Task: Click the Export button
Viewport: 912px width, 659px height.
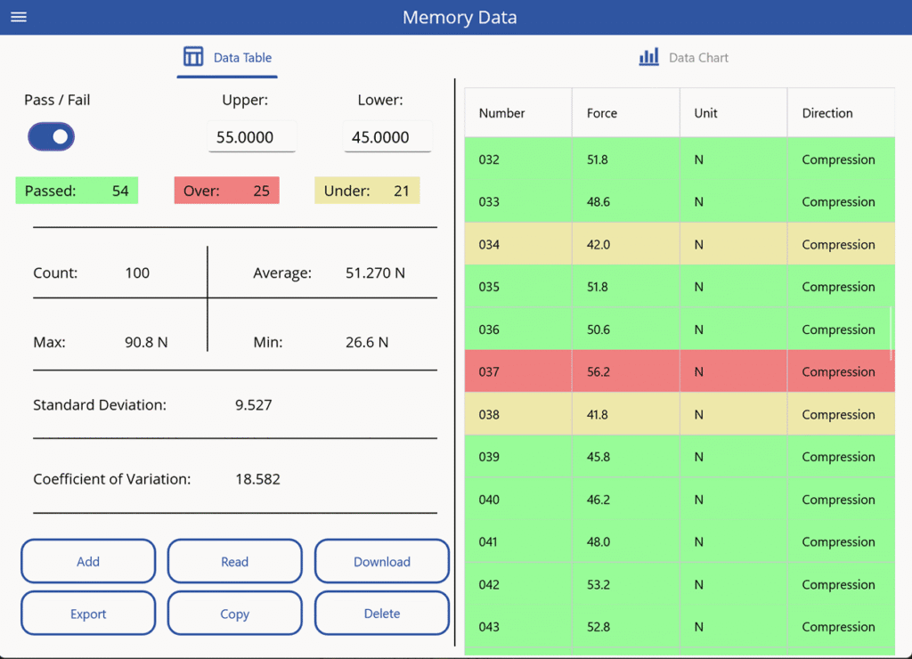Action: tap(88, 614)
